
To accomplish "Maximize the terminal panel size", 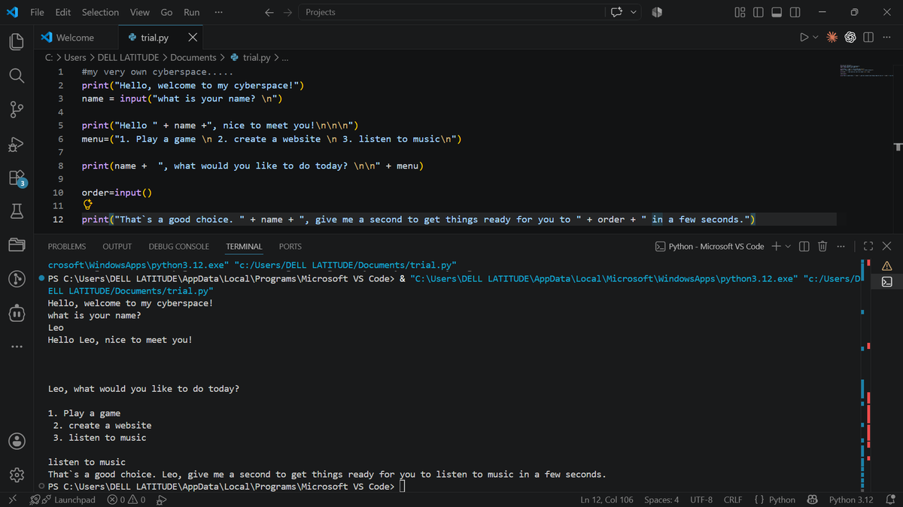I will [868, 246].
